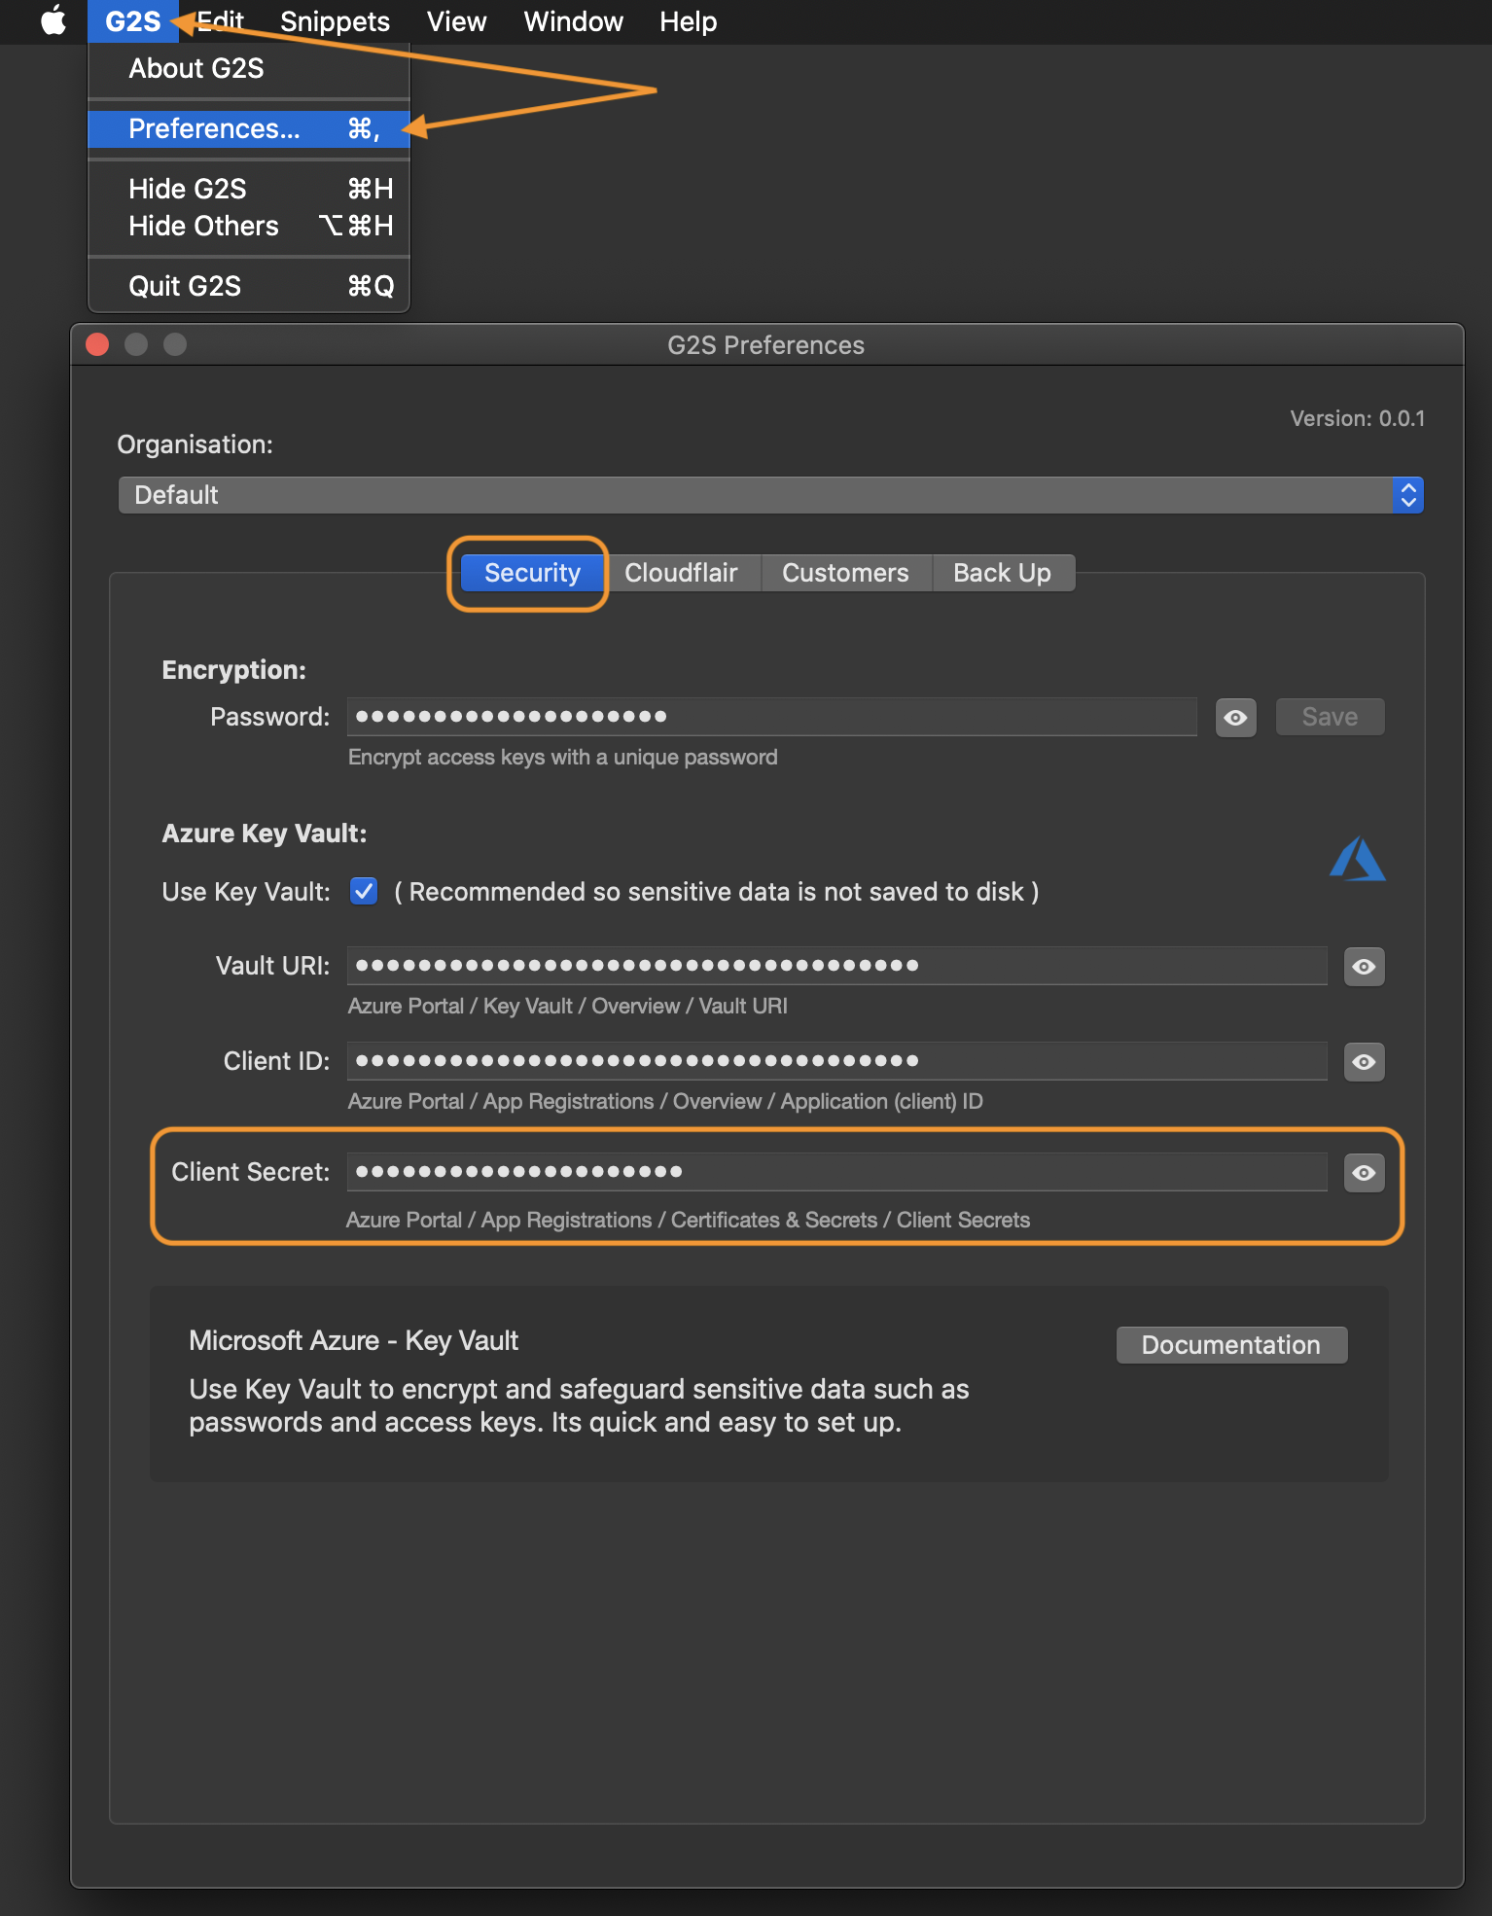Close the G2S Preferences window
The width and height of the screenshot is (1492, 1916).
coord(97,344)
